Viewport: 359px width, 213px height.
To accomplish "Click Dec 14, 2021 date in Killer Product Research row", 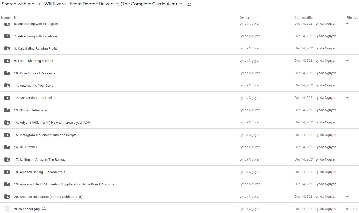I will [304, 73].
